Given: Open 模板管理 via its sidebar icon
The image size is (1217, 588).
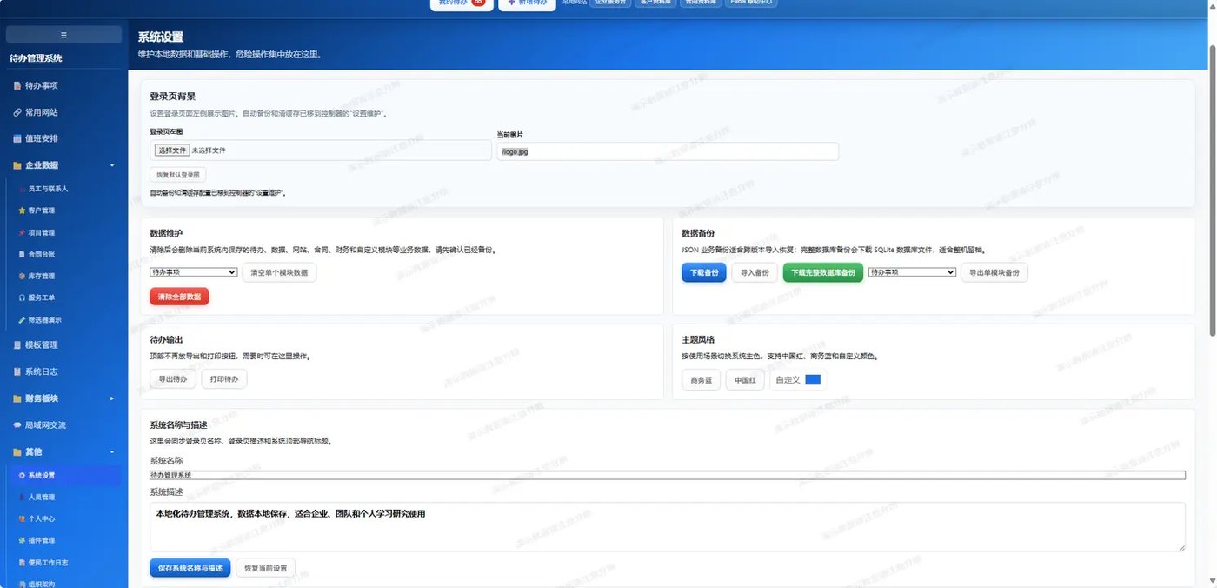Looking at the screenshot, I should click(17, 345).
